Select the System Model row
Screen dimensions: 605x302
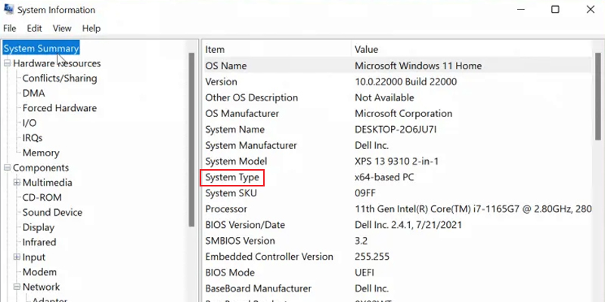tap(397, 161)
